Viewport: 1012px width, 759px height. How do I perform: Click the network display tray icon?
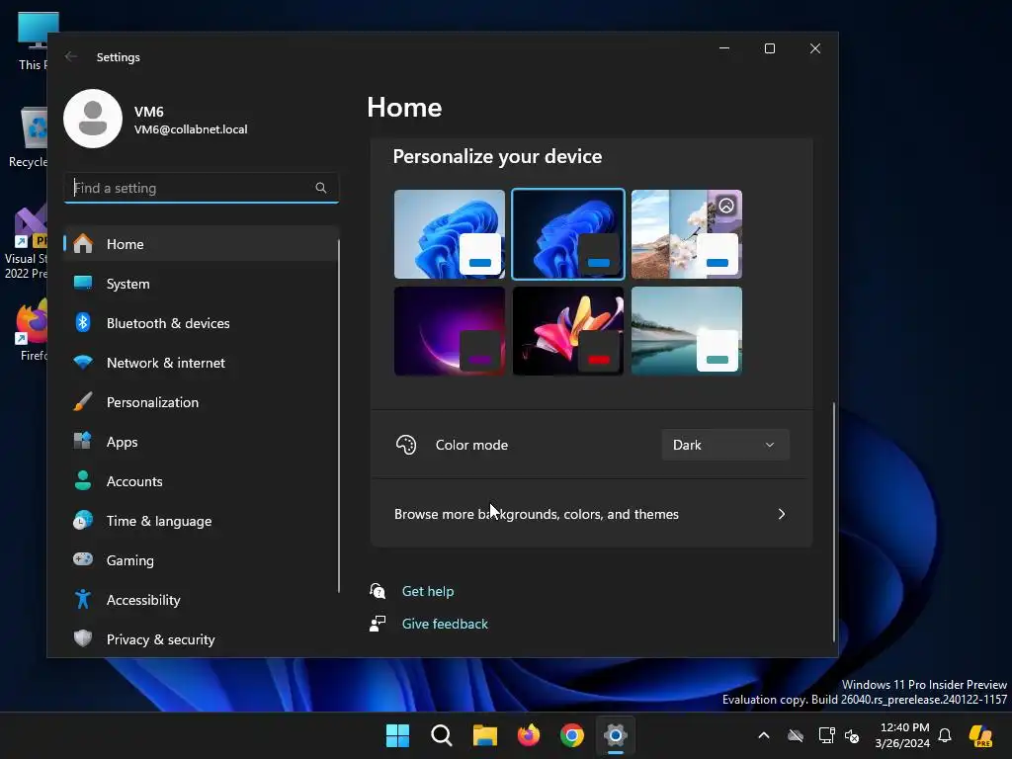pyautogui.click(x=826, y=735)
